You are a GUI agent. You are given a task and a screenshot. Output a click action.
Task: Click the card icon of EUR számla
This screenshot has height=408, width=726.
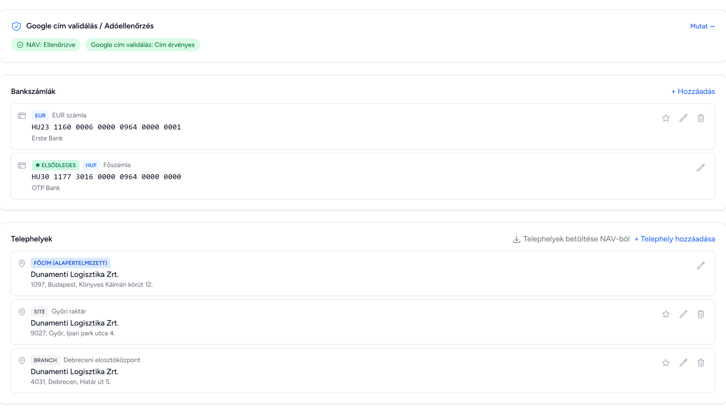click(22, 116)
